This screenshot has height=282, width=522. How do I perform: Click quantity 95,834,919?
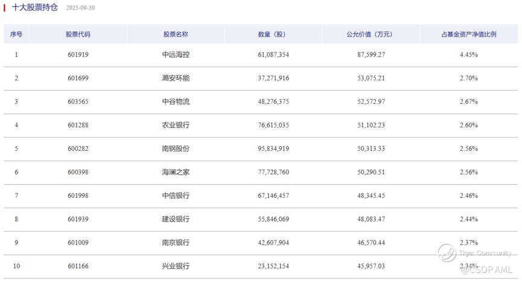click(x=273, y=149)
